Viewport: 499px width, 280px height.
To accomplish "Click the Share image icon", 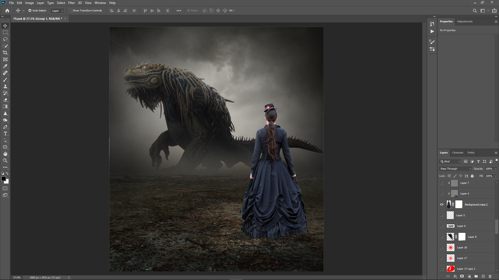I will 494,11.
